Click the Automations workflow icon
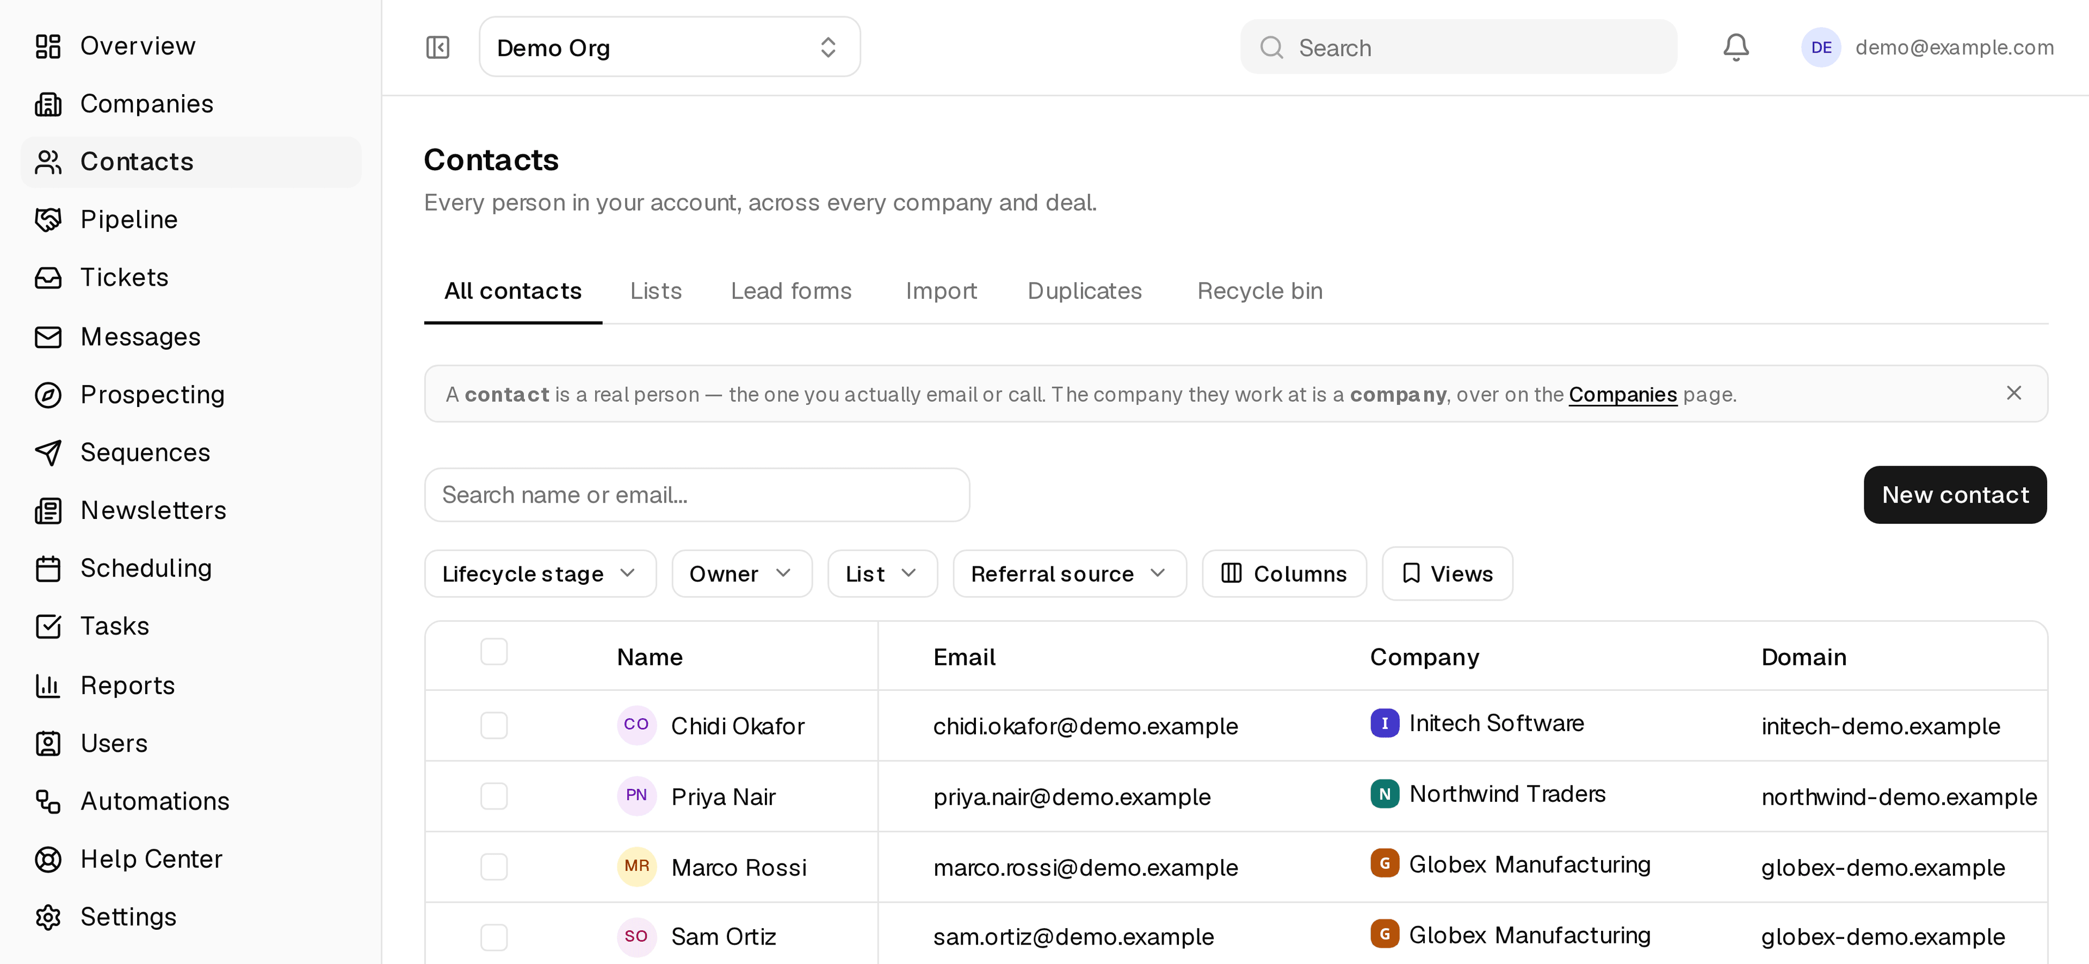The image size is (2089, 964). click(x=48, y=801)
